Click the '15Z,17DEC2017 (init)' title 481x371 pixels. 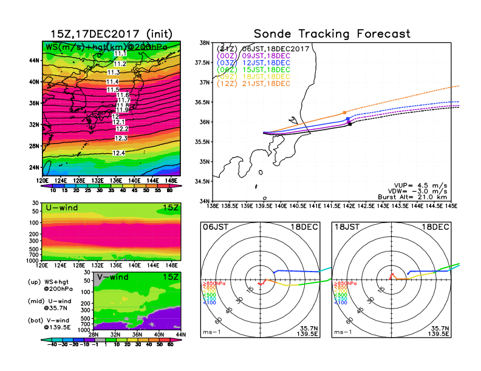click(111, 34)
